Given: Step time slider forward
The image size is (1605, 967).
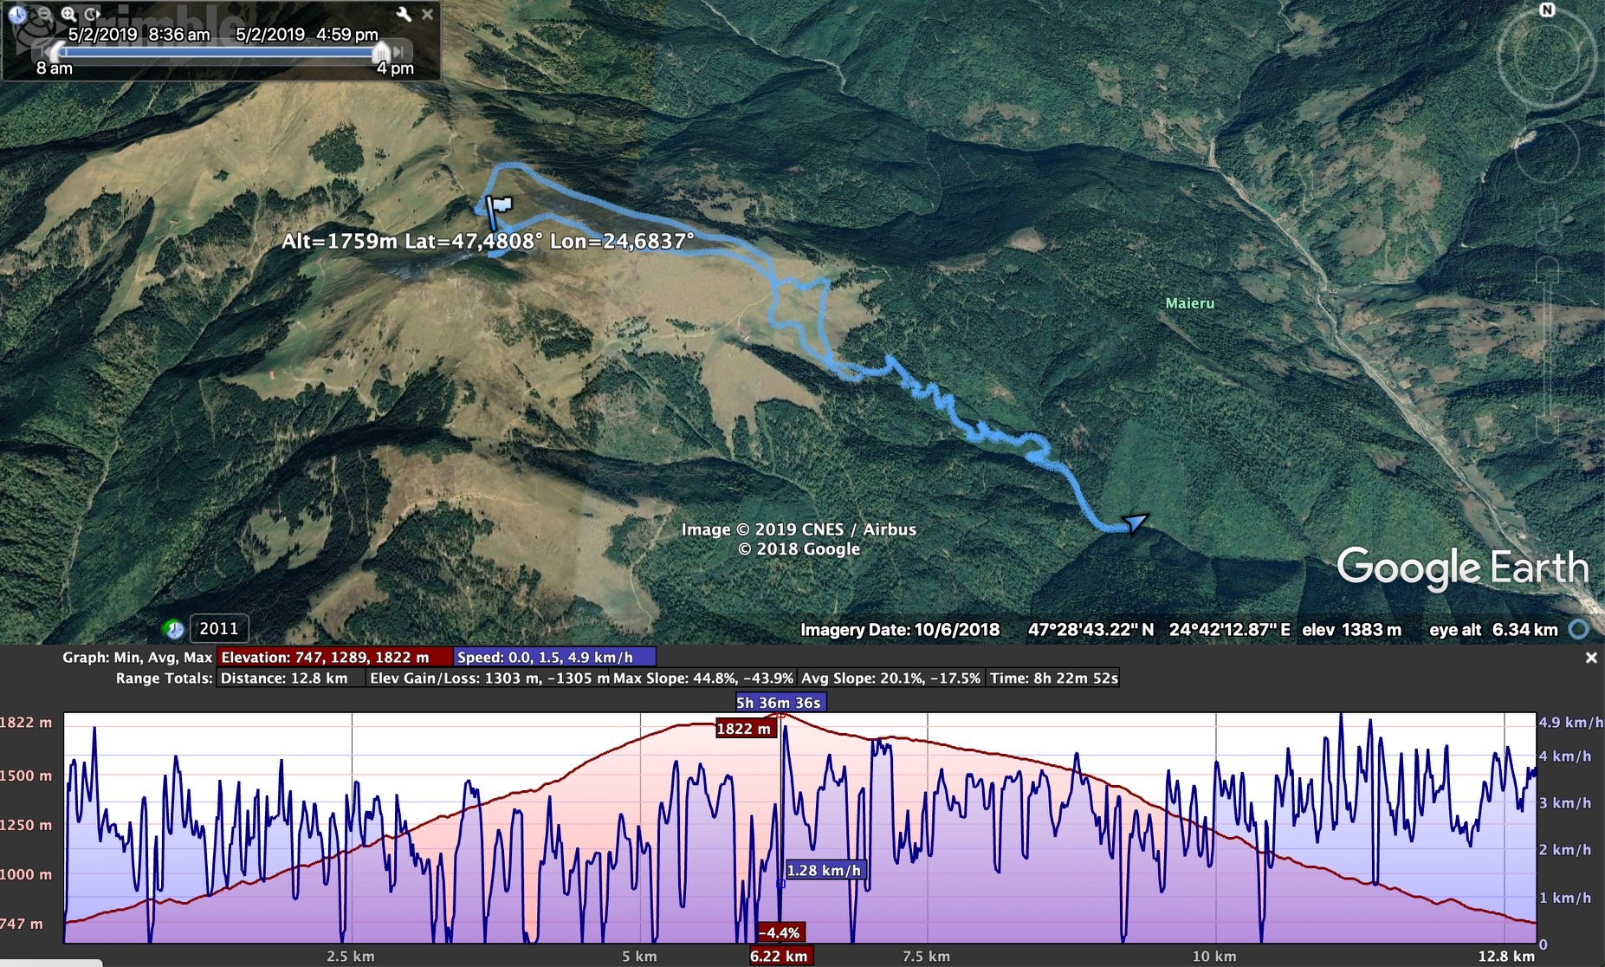Looking at the screenshot, I should (x=399, y=51).
